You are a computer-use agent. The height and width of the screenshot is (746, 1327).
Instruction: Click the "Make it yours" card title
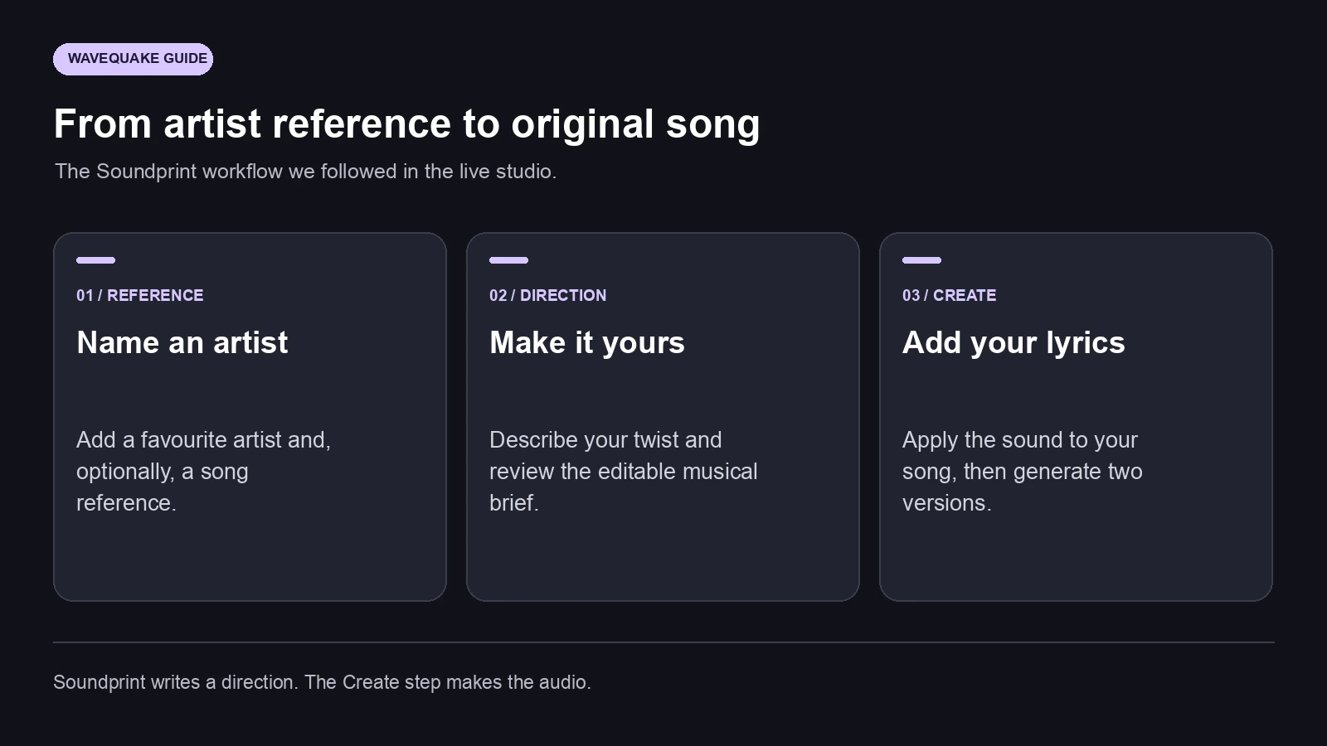tap(586, 342)
